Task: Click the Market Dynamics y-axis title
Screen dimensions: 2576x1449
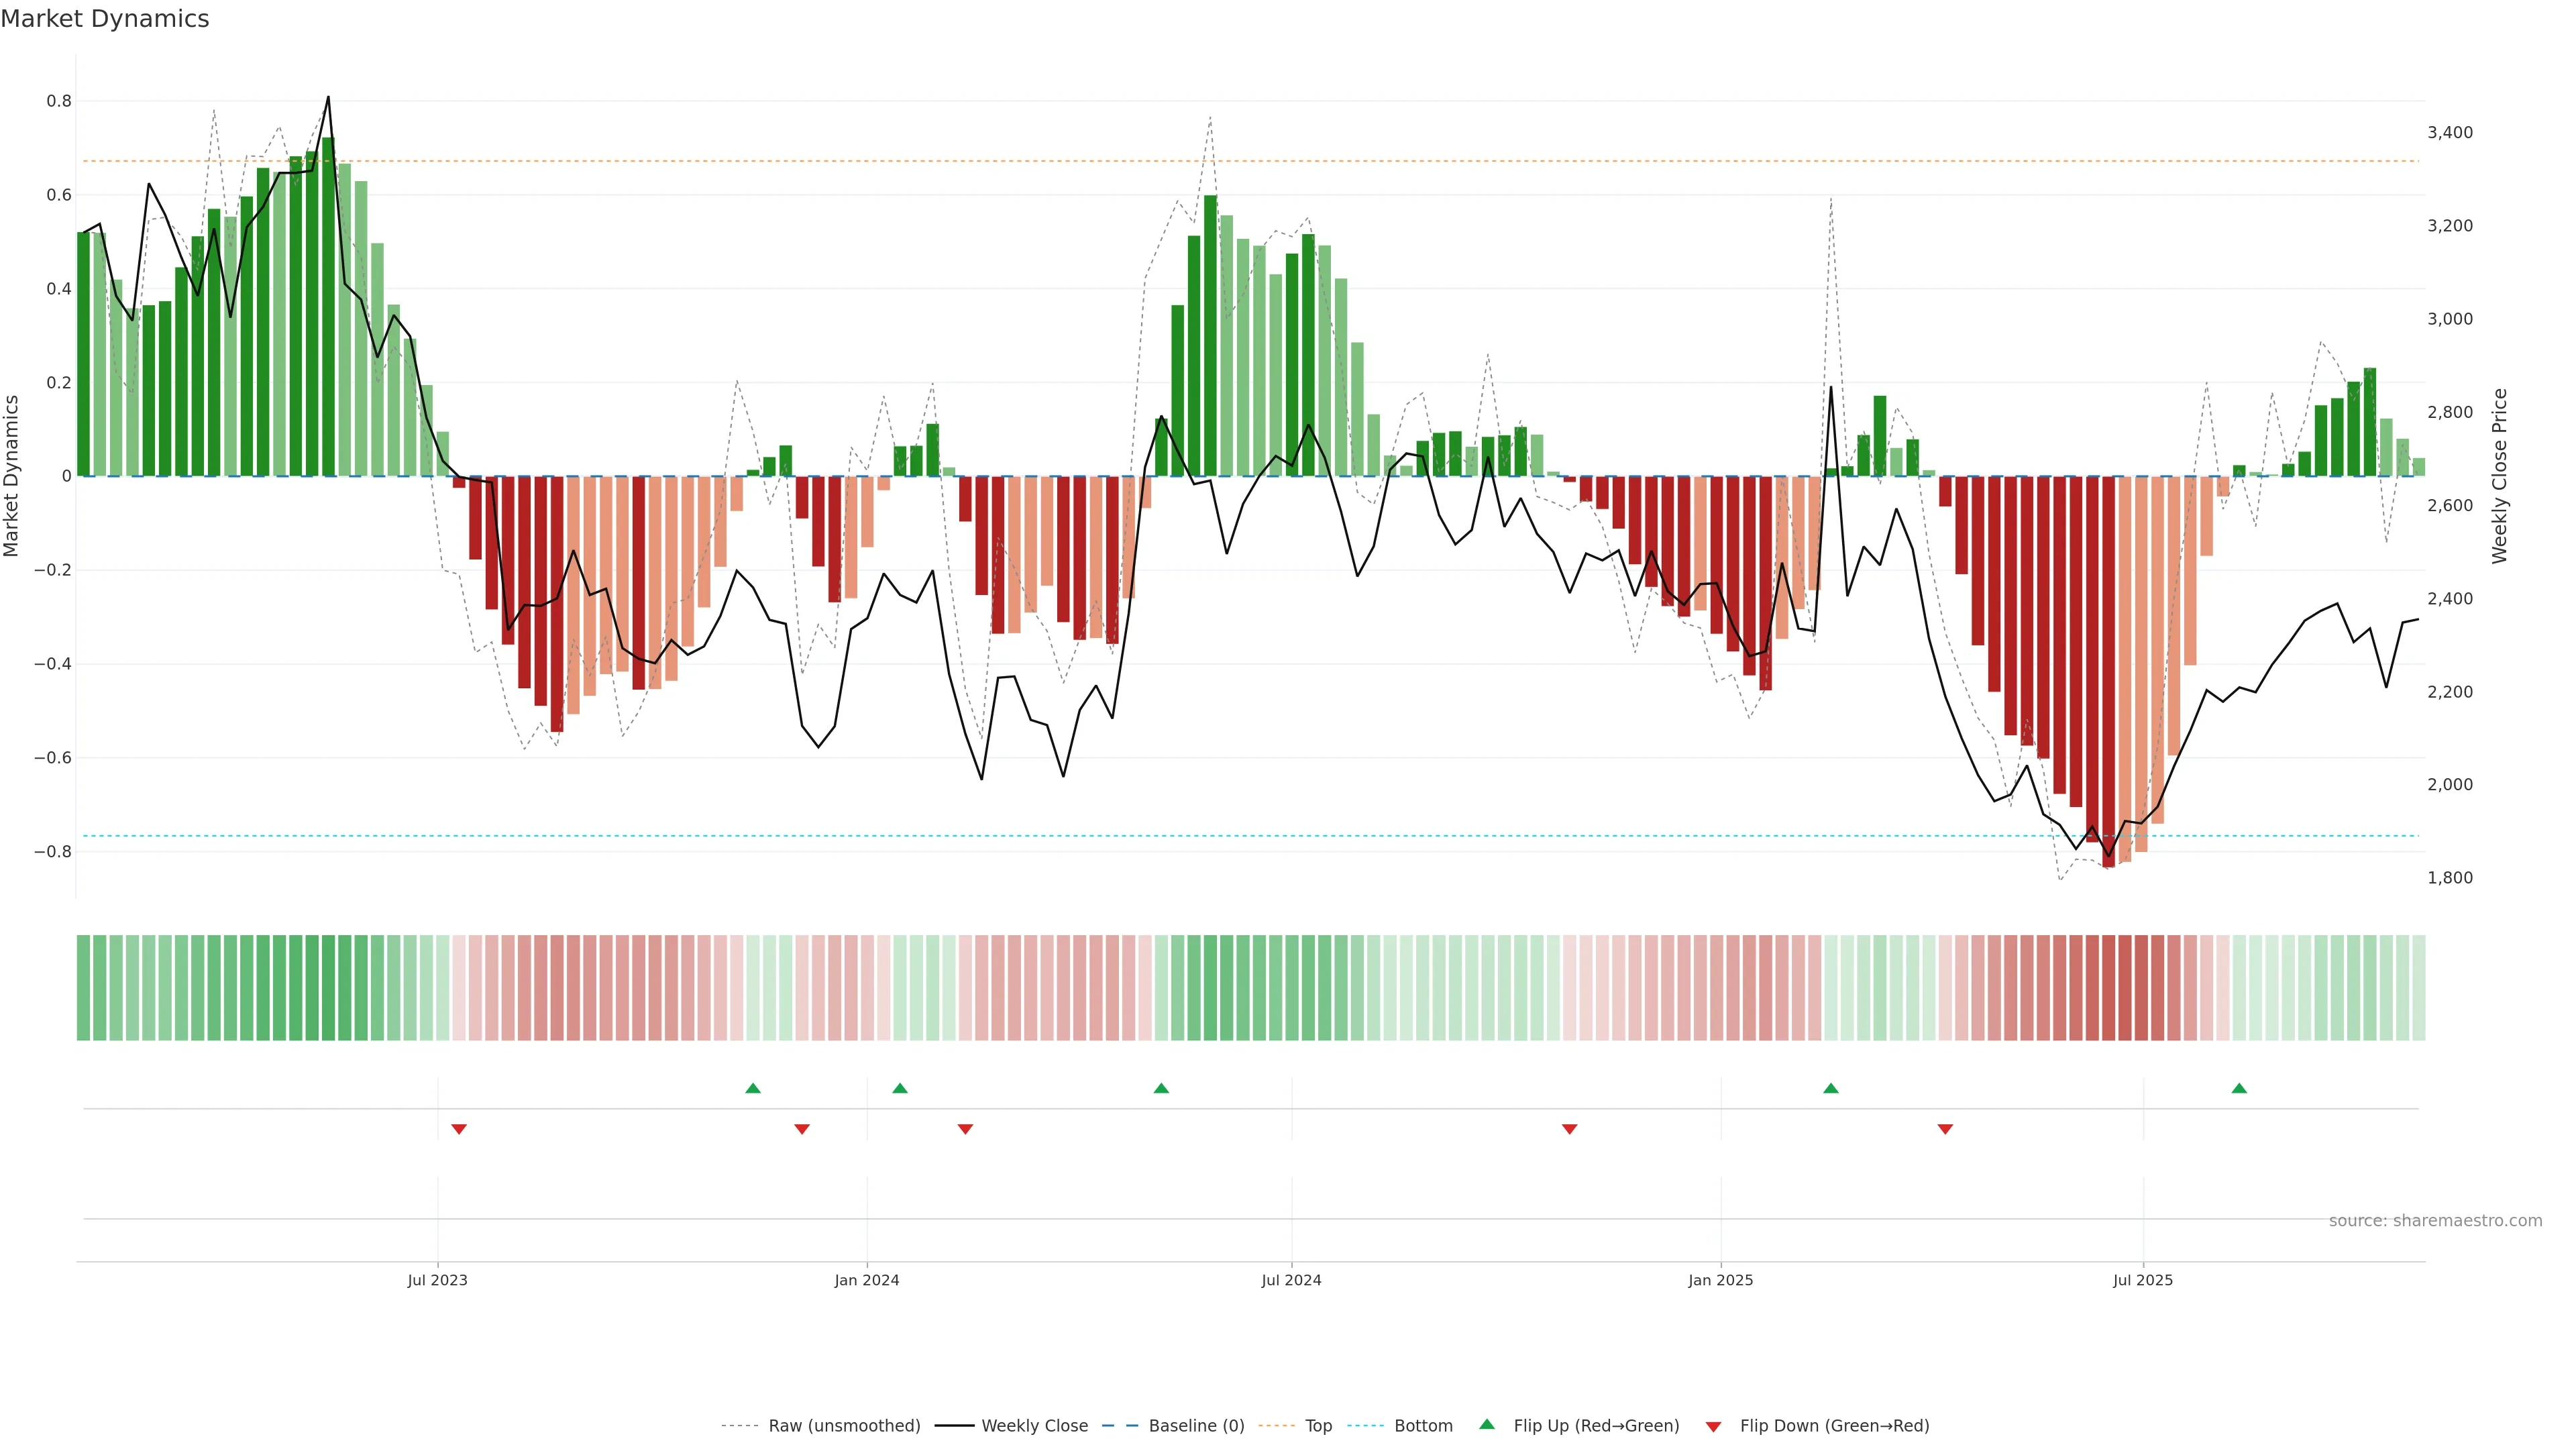Action: click(12, 476)
